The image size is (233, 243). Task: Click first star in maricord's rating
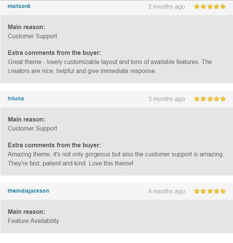(x=197, y=6)
